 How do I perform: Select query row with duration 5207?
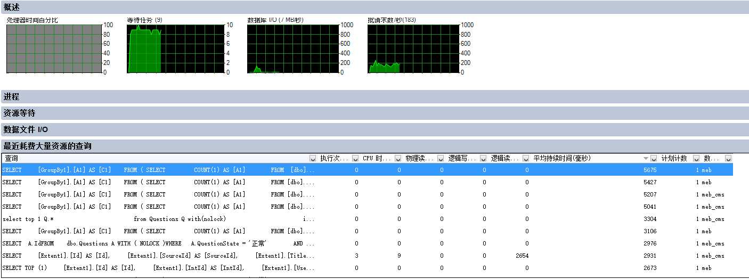pos(367,194)
